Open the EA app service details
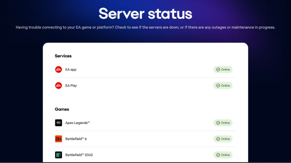The width and height of the screenshot is (291, 163). pyautogui.click(x=70, y=69)
